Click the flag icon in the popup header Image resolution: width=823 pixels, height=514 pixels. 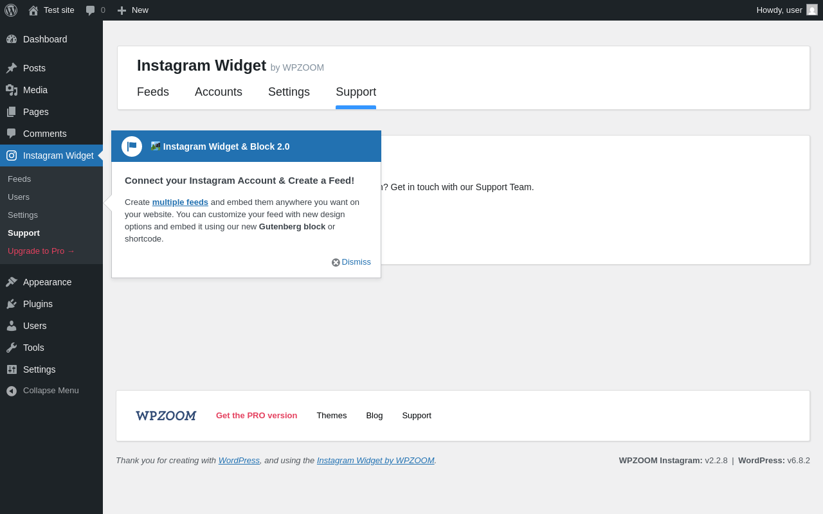(x=132, y=146)
